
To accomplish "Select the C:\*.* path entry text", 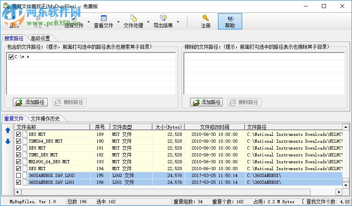I will 22,57.
